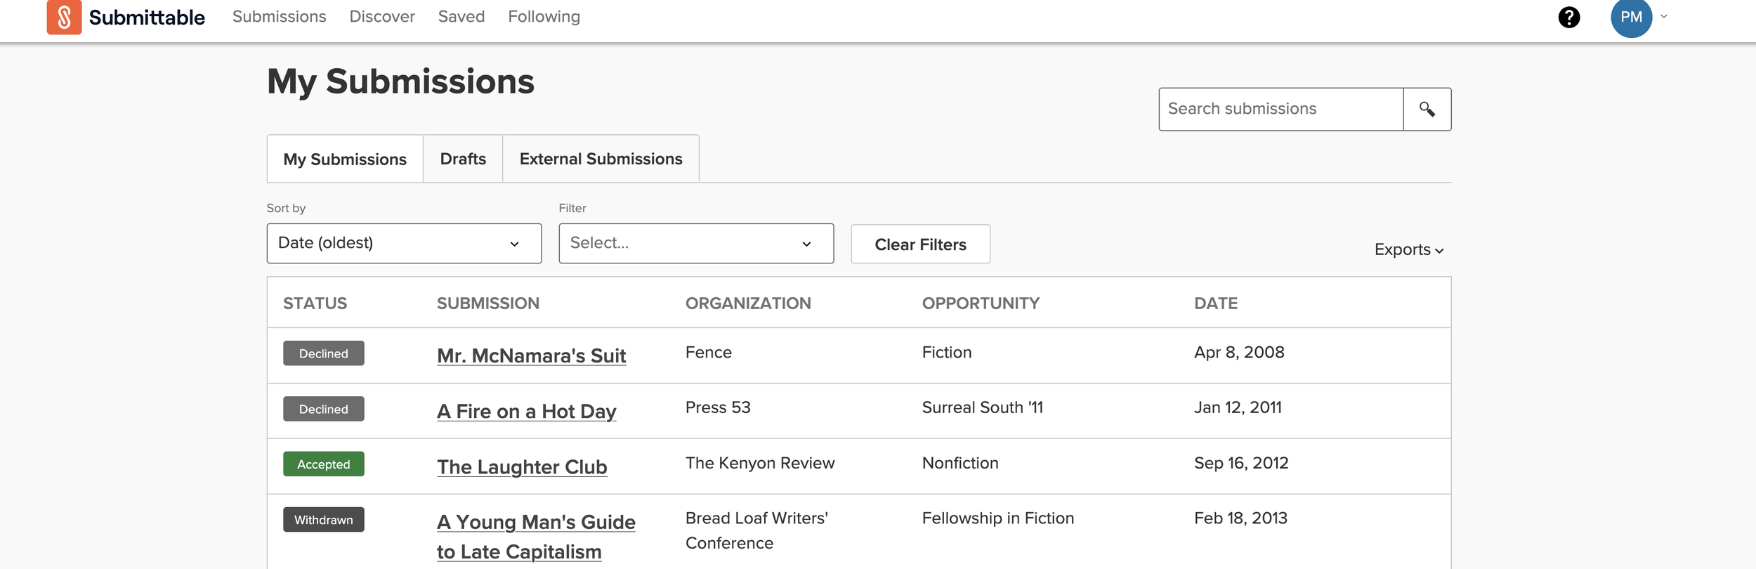Click the Clear Filters button
1756x569 pixels.
pos(920,244)
